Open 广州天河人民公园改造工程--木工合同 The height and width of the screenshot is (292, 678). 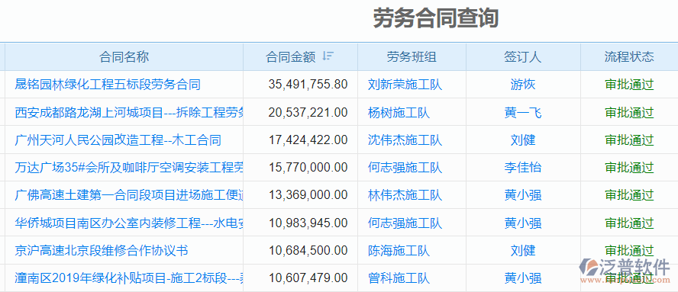pos(118,140)
